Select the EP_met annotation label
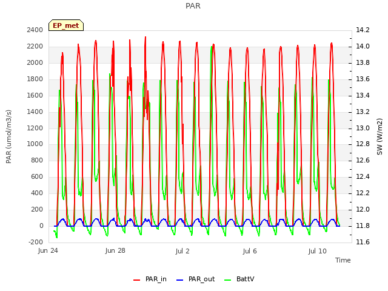 (x=66, y=25)
